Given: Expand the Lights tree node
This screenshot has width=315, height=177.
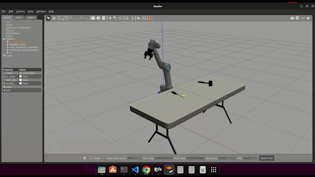Looking at the screenshot, I should click(5, 55).
